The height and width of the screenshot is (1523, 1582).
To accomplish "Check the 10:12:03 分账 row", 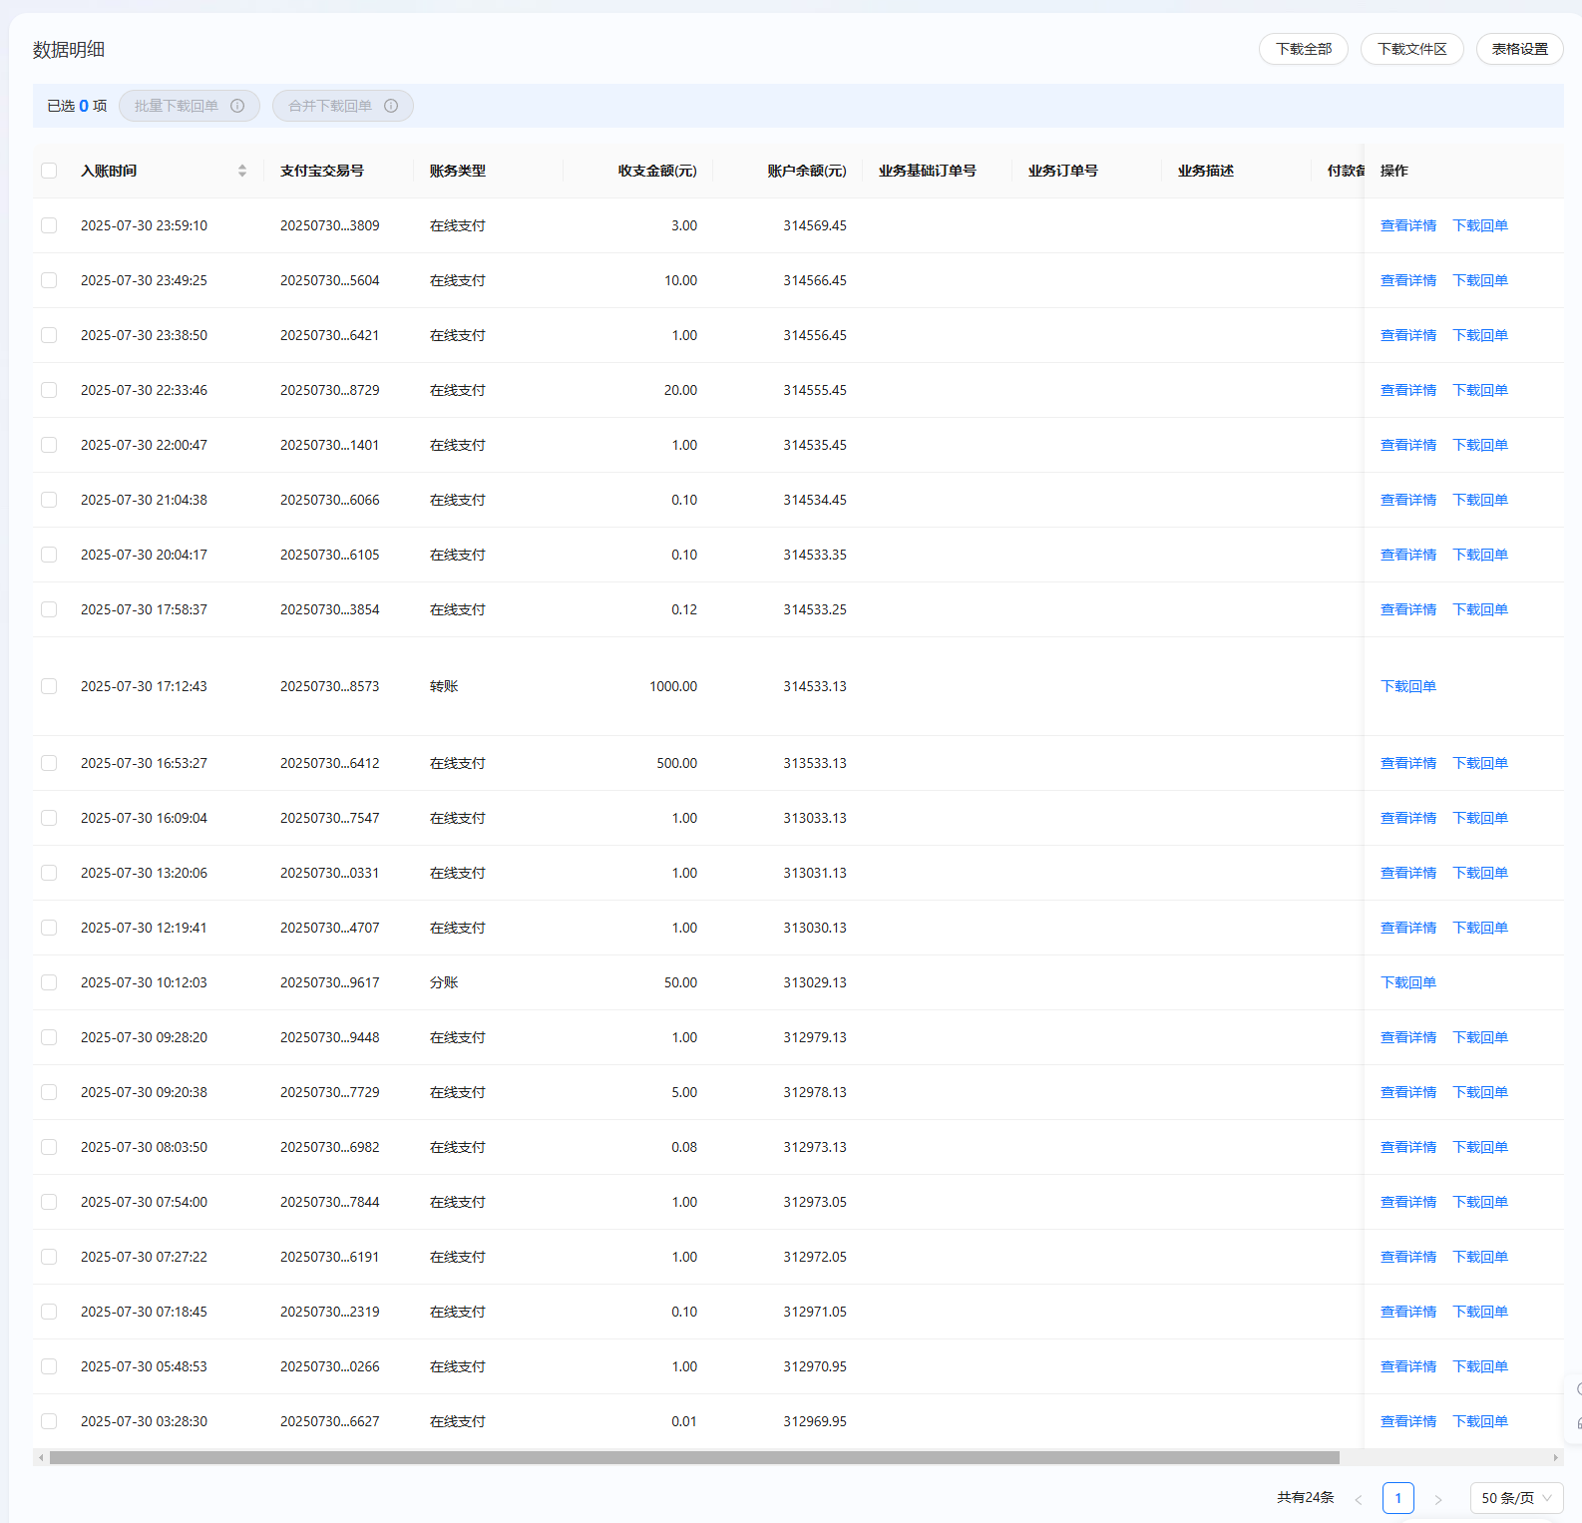I will (x=49, y=982).
